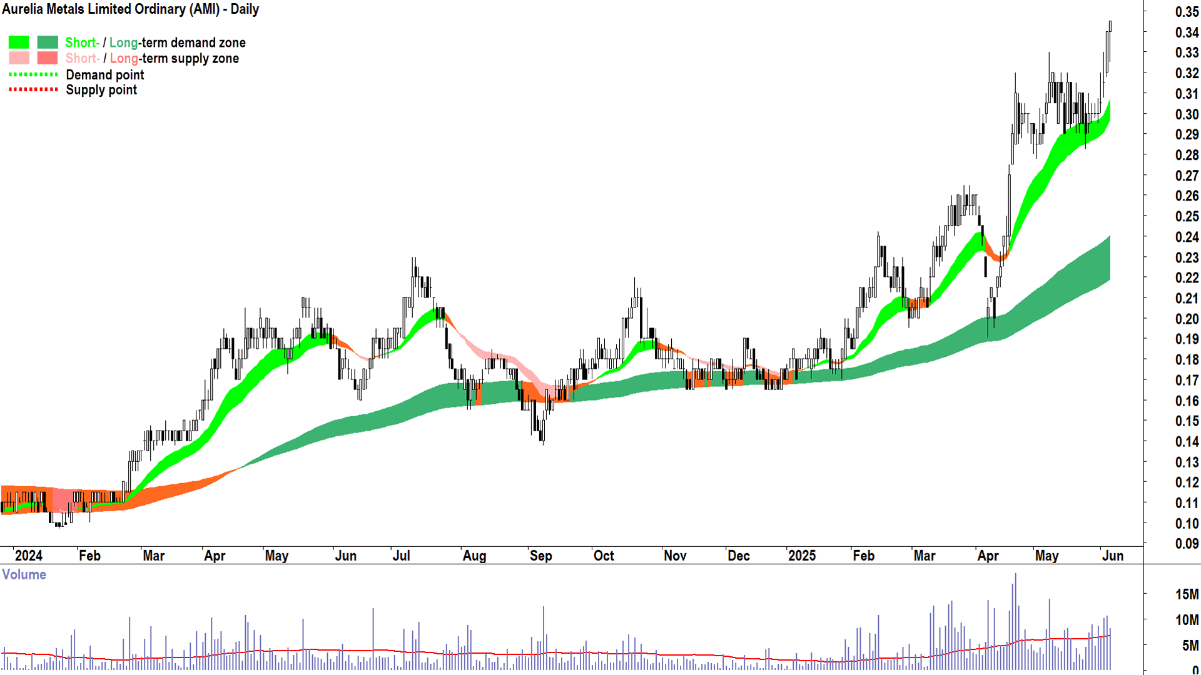
Task: Click the 'Dec' date axis label
Action: pyautogui.click(x=739, y=556)
